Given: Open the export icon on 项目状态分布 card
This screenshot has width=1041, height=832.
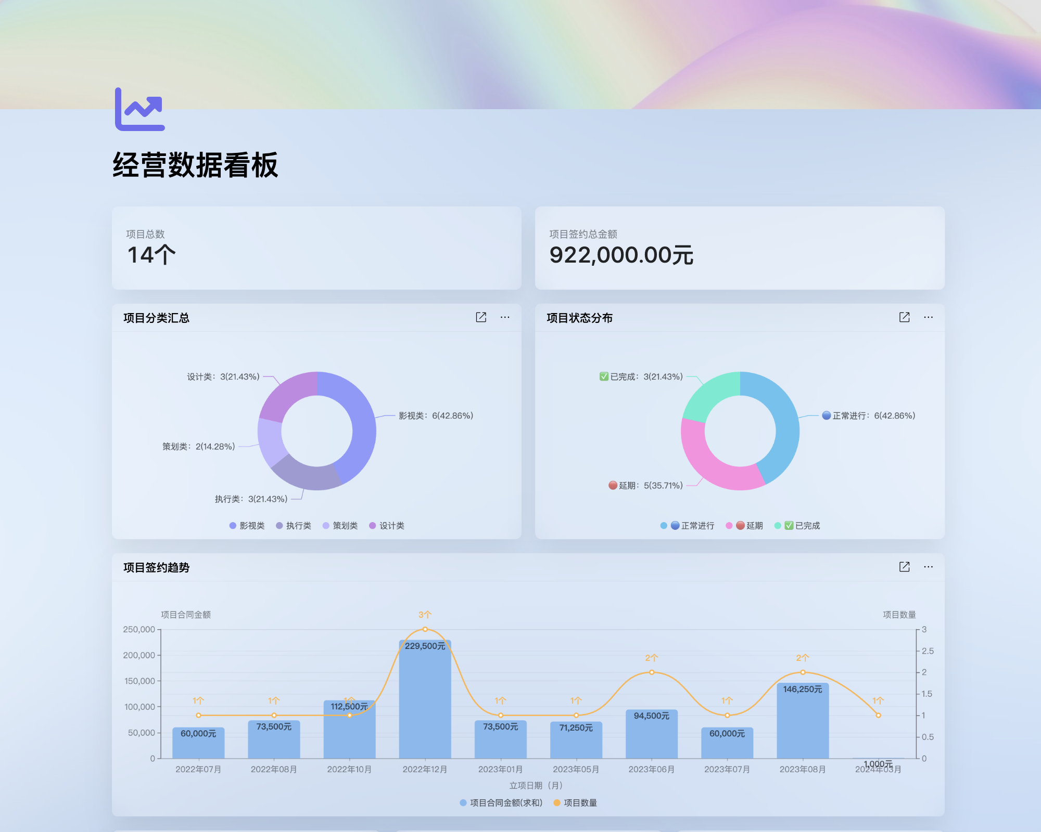Looking at the screenshot, I should coord(904,317).
